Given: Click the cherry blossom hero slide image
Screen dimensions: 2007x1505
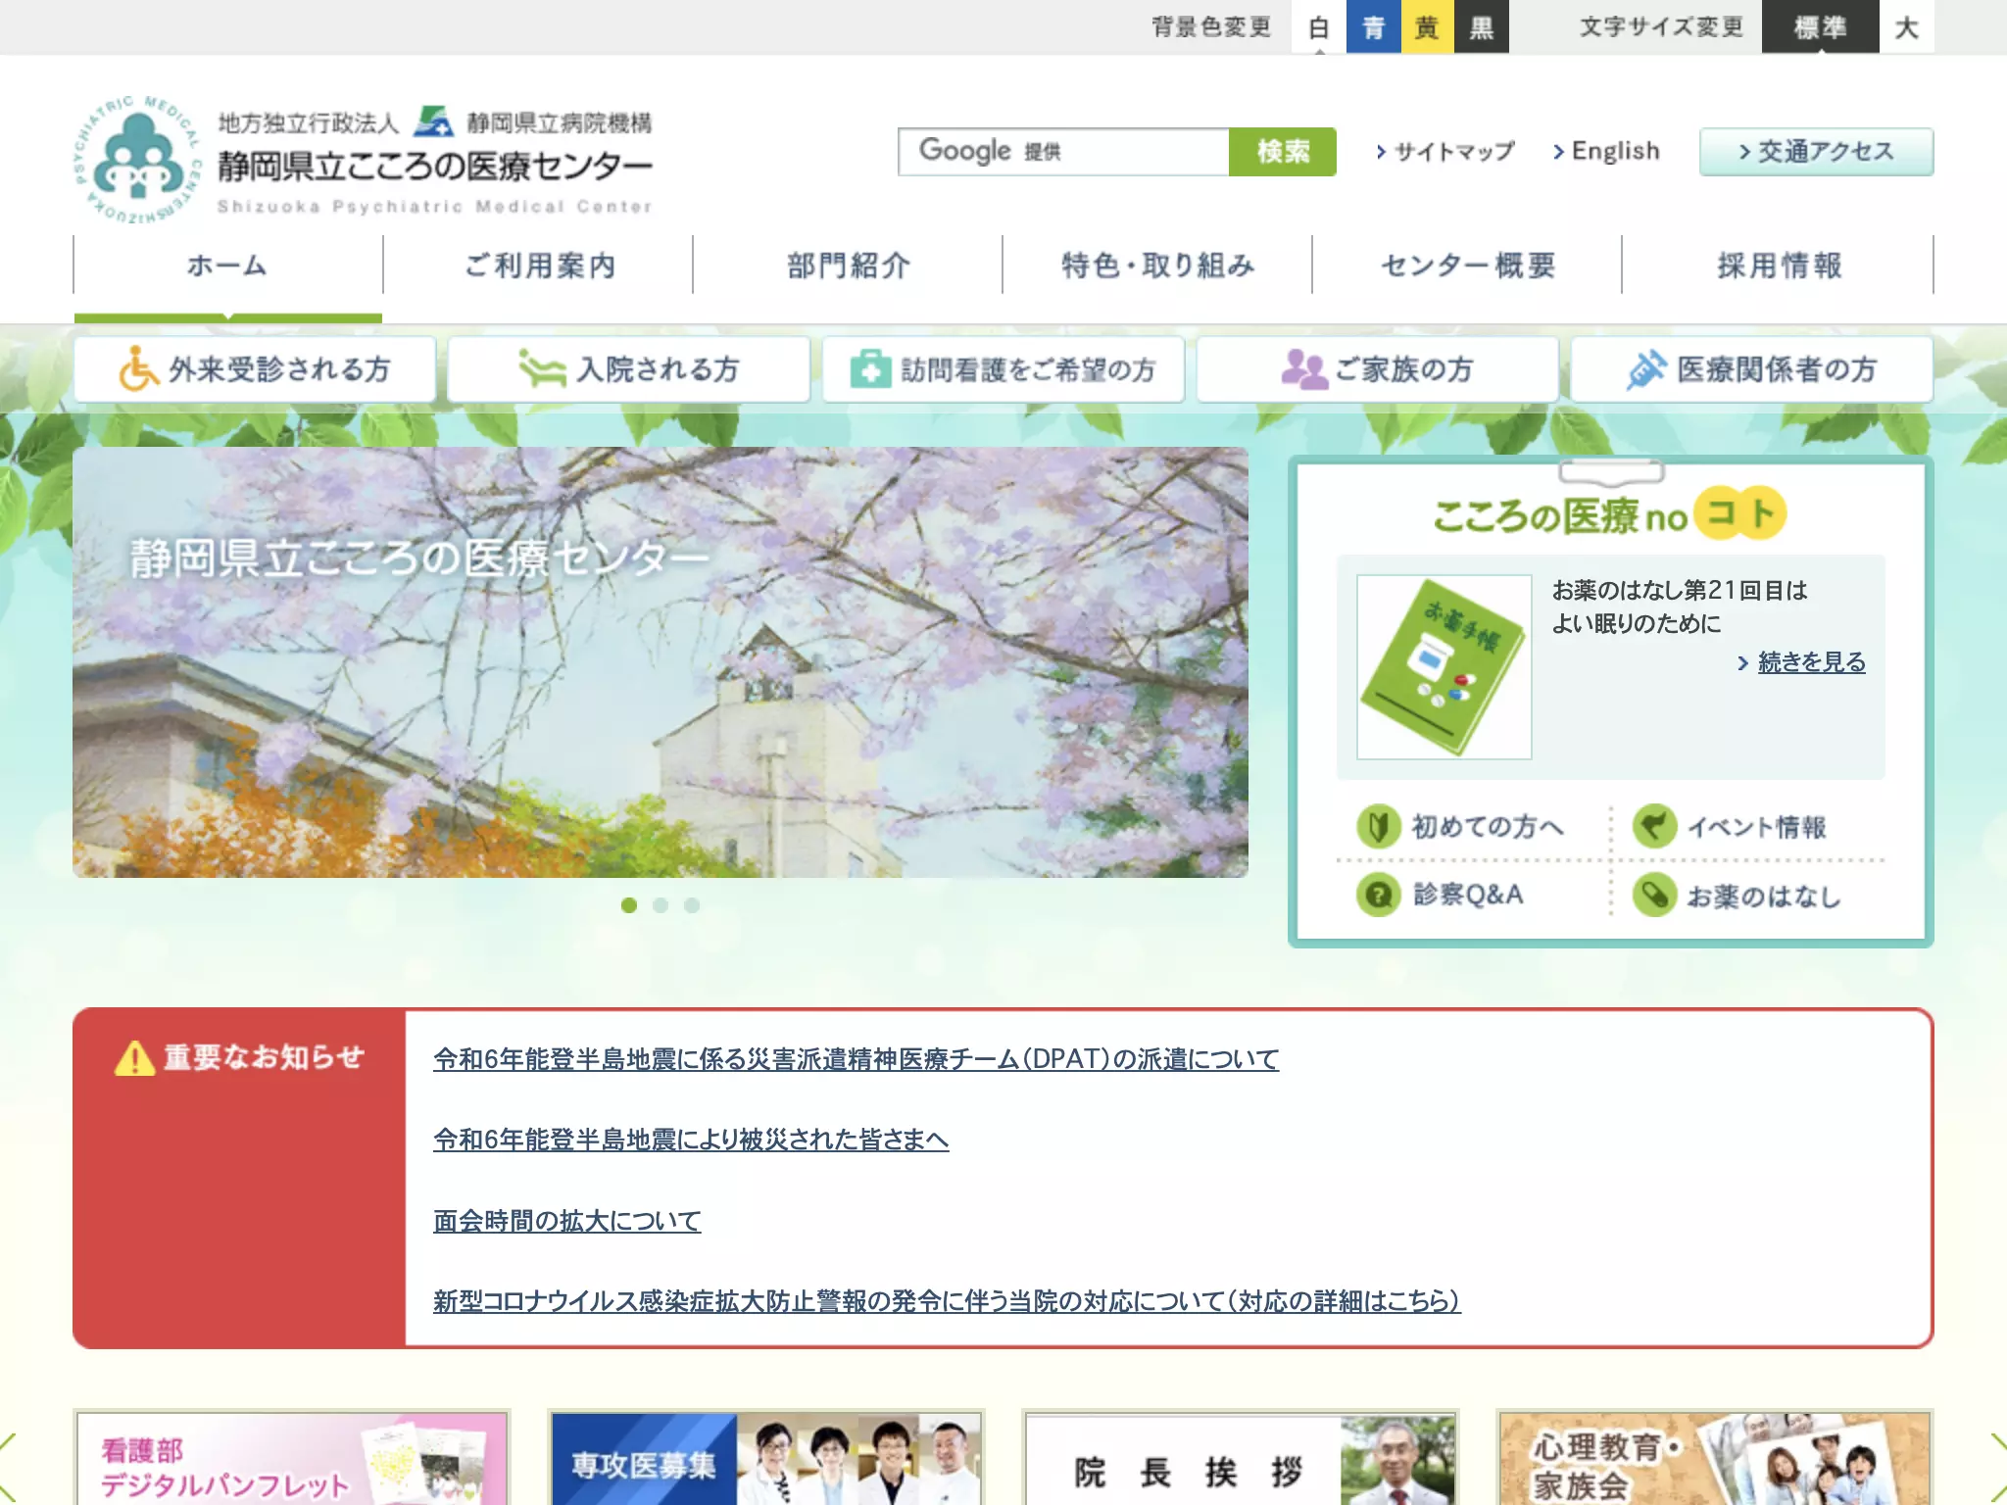Looking at the screenshot, I should coord(661,662).
